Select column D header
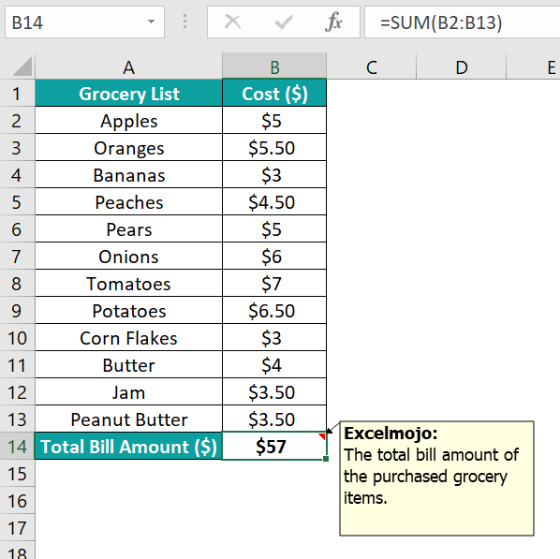 [462, 66]
